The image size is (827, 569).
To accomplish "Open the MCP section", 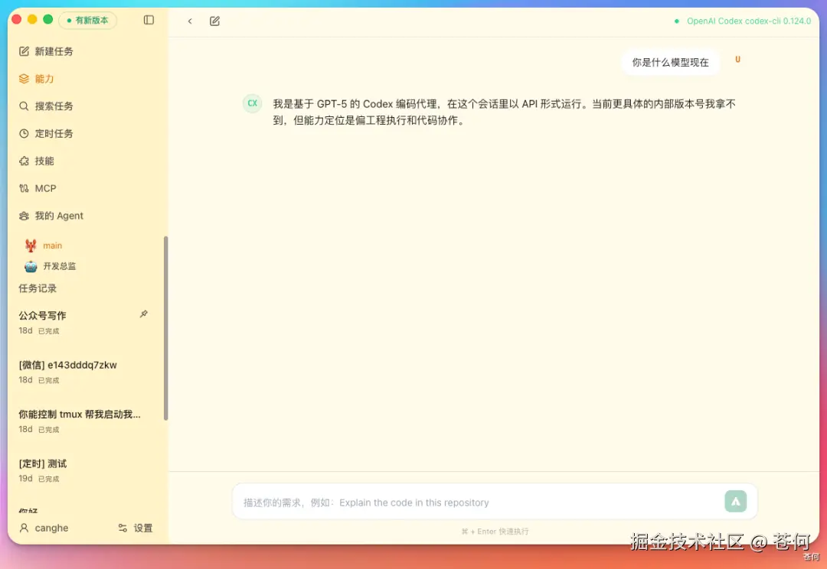I will 38,188.
